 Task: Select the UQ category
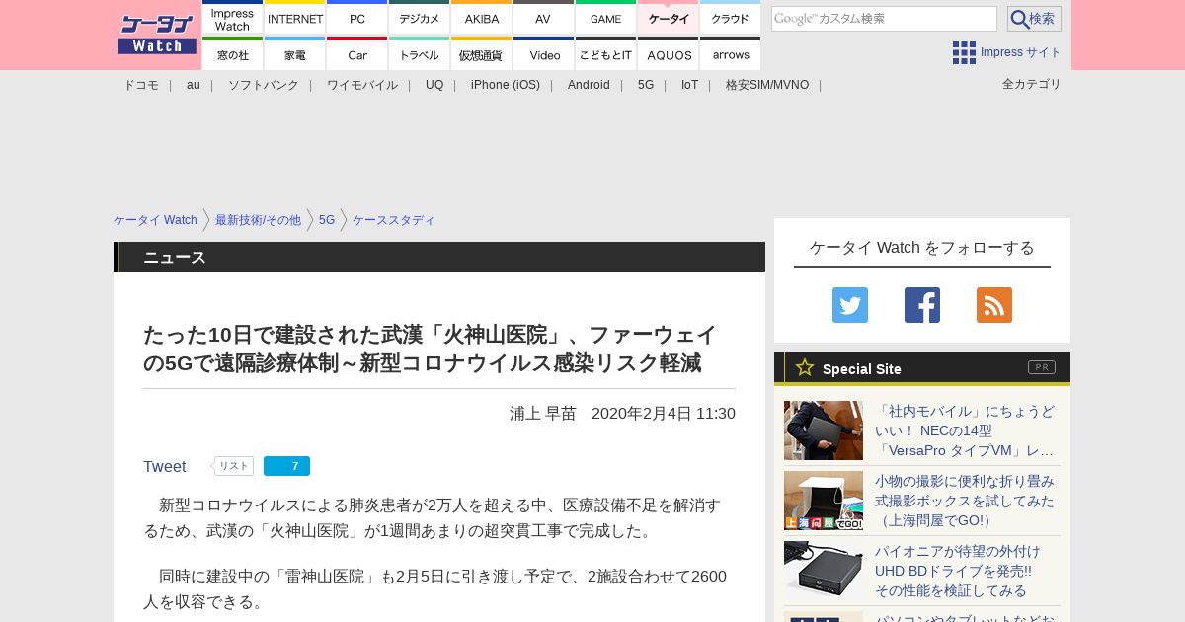[434, 85]
